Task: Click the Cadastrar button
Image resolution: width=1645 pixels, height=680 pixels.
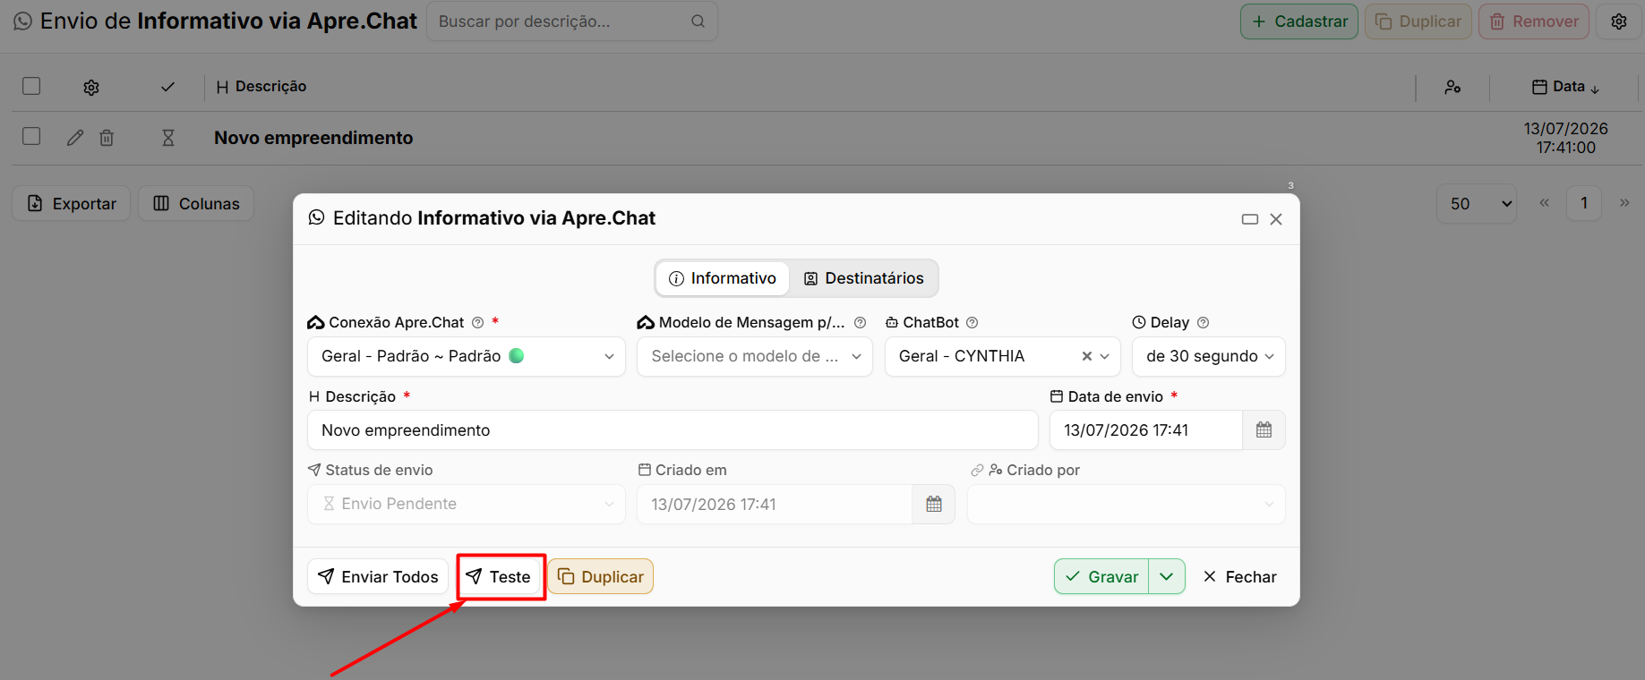Action: pos(1299,21)
